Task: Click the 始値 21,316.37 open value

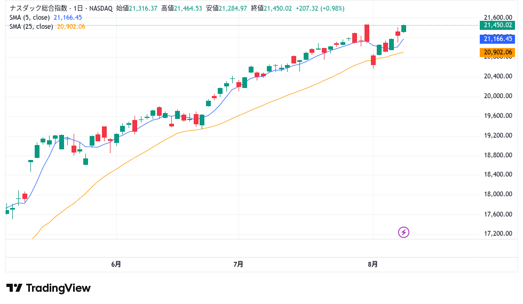Action: [x=137, y=9]
